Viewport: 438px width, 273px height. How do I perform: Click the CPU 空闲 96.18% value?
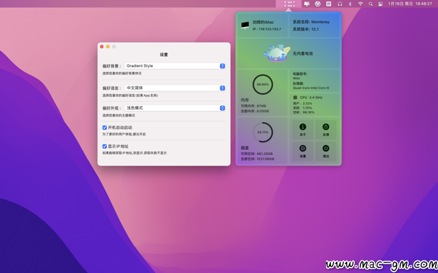[x=309, y=112]
